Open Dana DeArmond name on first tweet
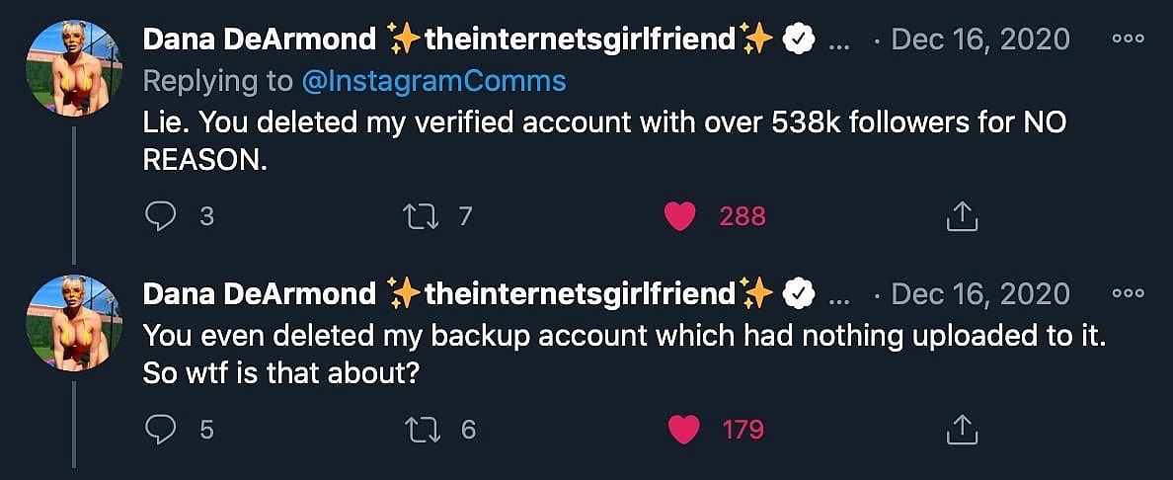The height and width of the screenshot is (480, 1173). pyautogui.click(x=260, y=40)
